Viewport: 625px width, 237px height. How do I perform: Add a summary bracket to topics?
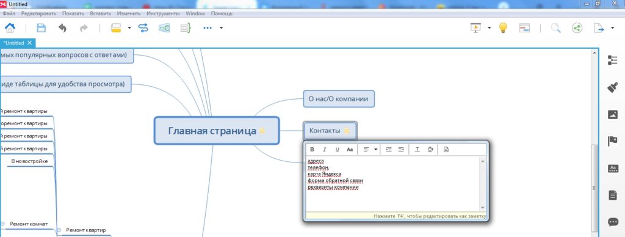(x=186, y=28)
